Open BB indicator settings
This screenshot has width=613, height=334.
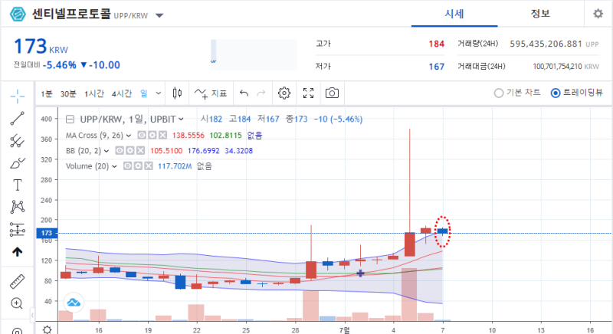tap(129, 150)
